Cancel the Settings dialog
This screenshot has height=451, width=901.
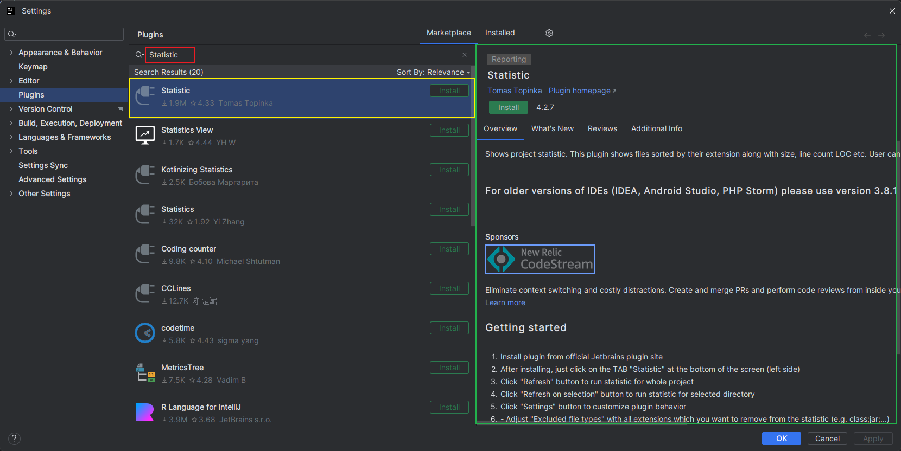tap(827, 439)
